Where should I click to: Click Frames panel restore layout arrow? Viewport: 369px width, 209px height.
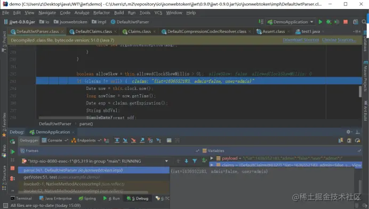(x=197, y=151)
